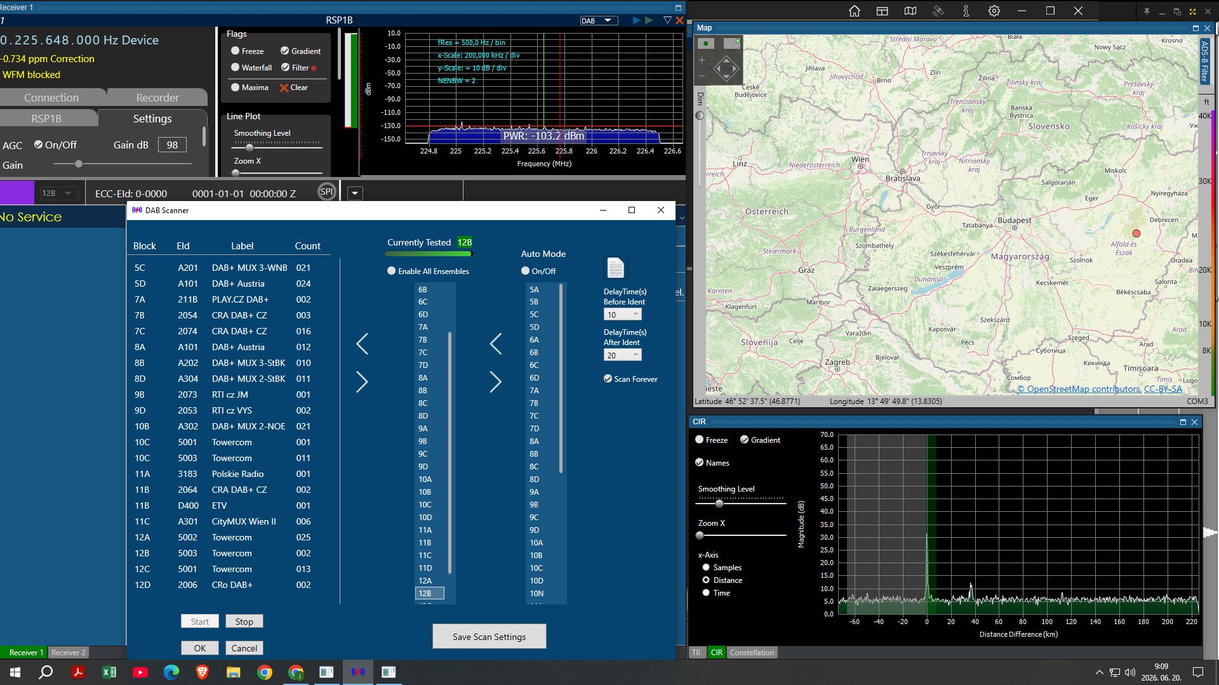Enable All Ensembles radio option
Viewport: 1219px width, 685px height.
click(x=391, y=271)
